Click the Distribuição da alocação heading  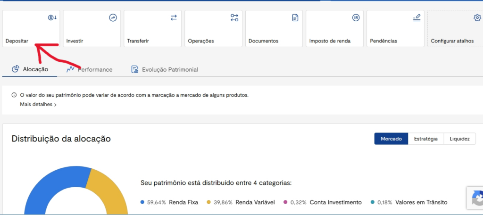61,139
